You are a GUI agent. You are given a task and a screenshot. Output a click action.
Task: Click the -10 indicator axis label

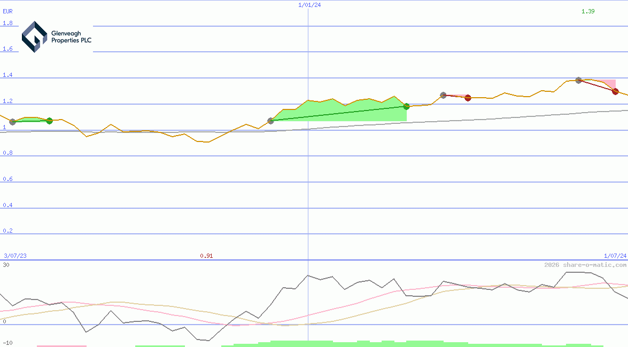(7, 343)
